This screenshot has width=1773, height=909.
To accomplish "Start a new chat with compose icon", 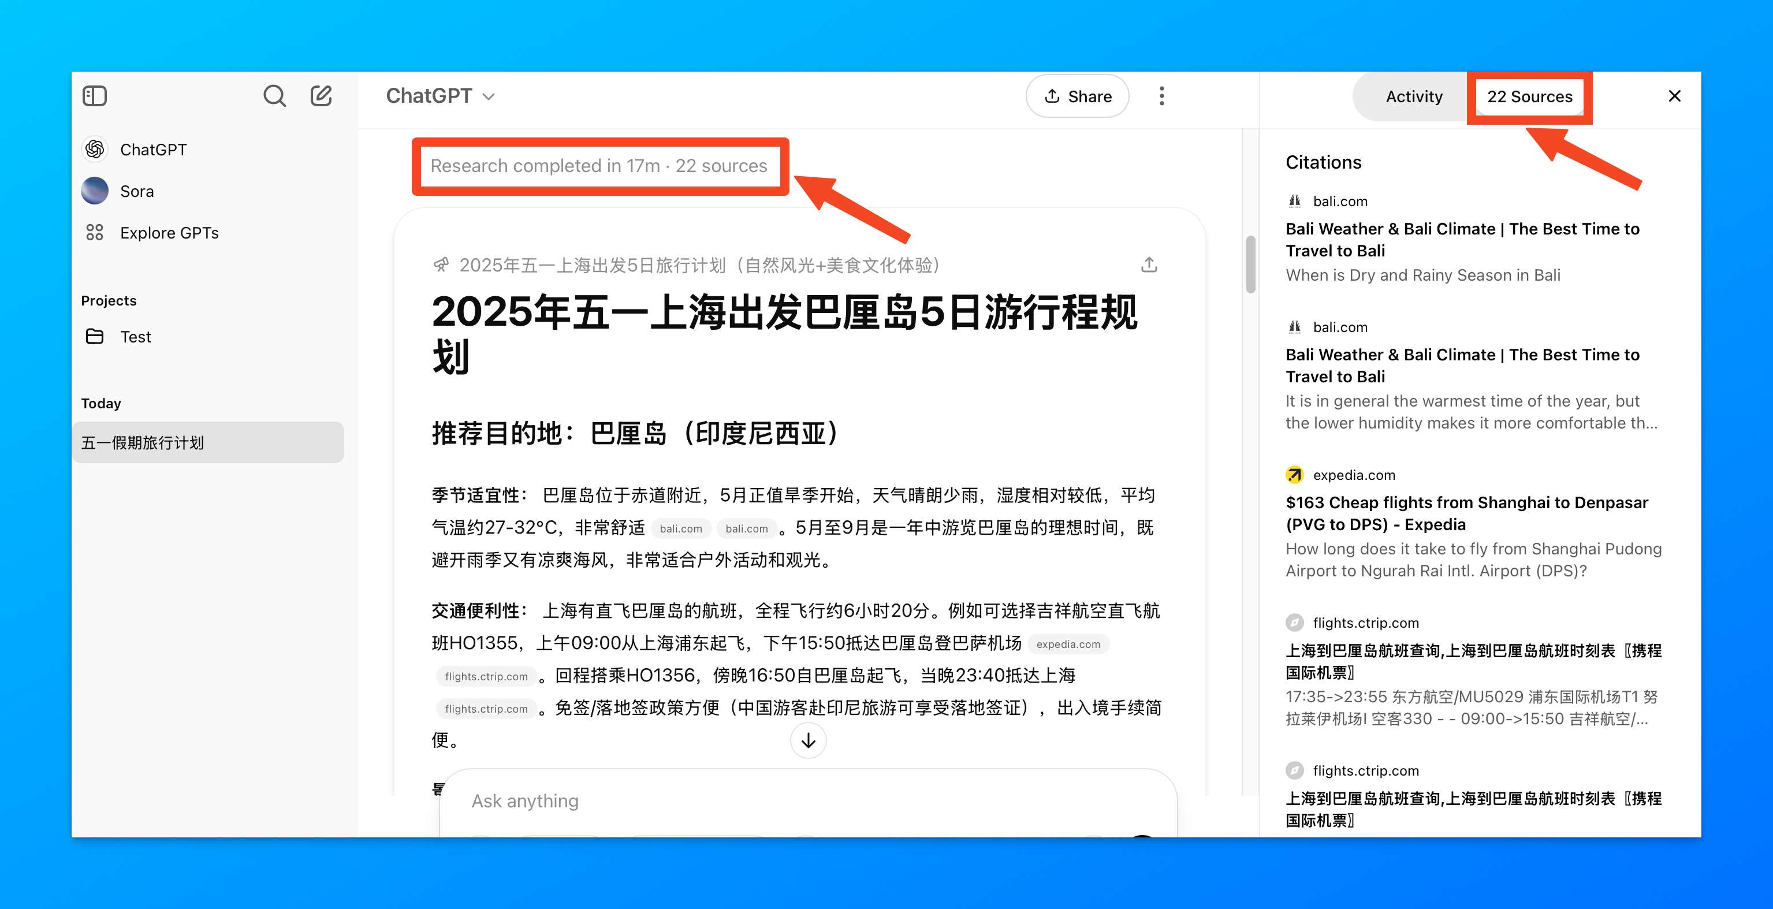I will tap(321, 96).
